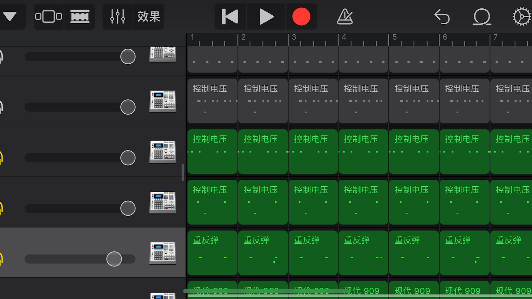Jump to bar 1 on ruler
Viewport: 532px width, 299px height.
(192, 37)
